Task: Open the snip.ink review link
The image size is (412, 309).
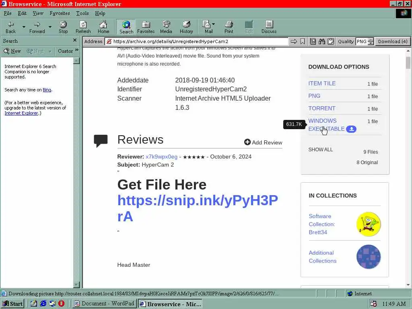Action: [198, 208]
